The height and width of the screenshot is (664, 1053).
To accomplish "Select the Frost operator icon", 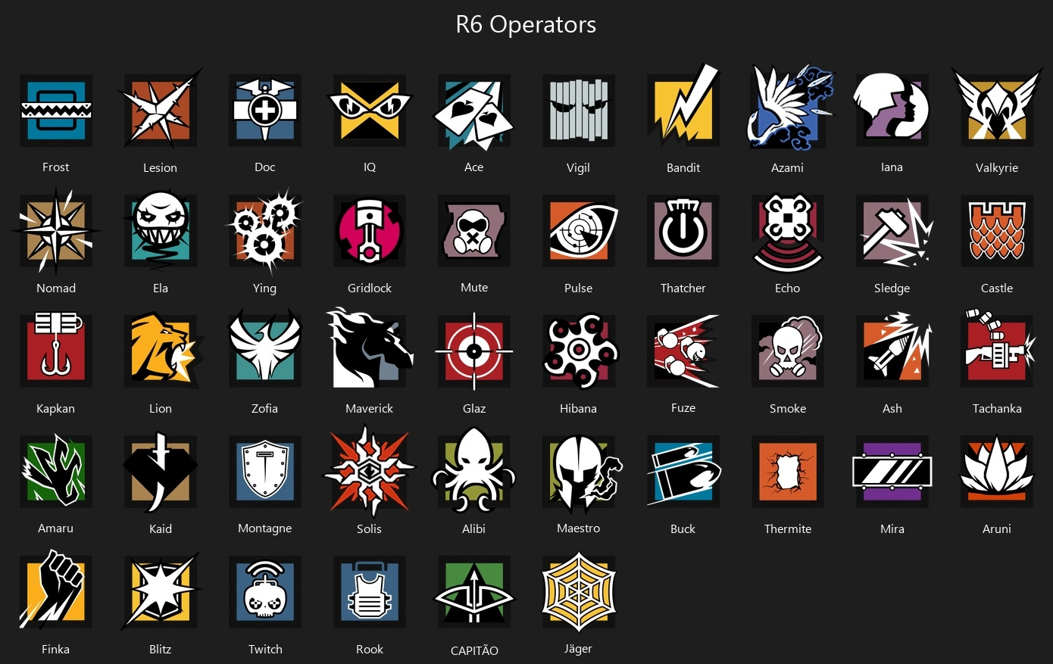I will 56,111.
